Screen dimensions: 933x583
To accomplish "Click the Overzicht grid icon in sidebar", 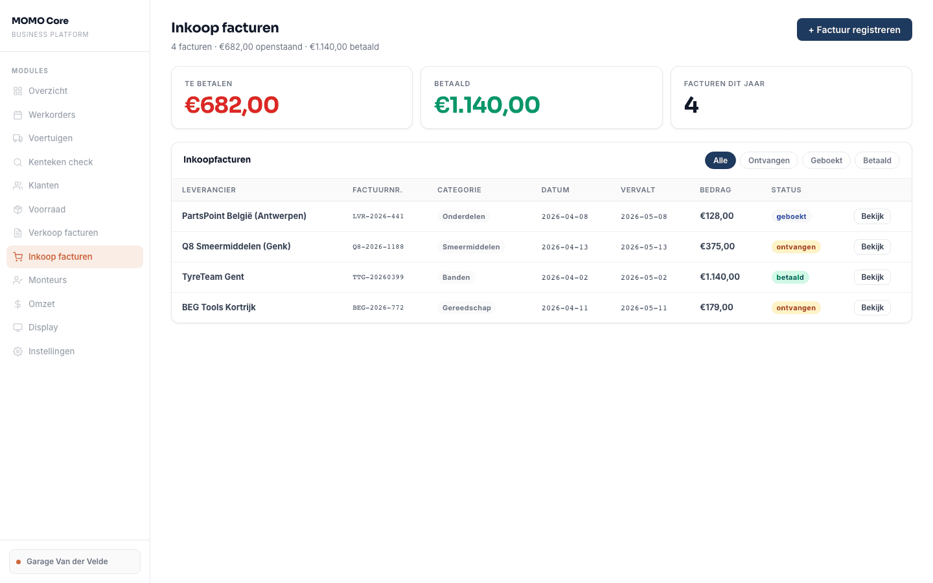I will [x=18, y=91].
